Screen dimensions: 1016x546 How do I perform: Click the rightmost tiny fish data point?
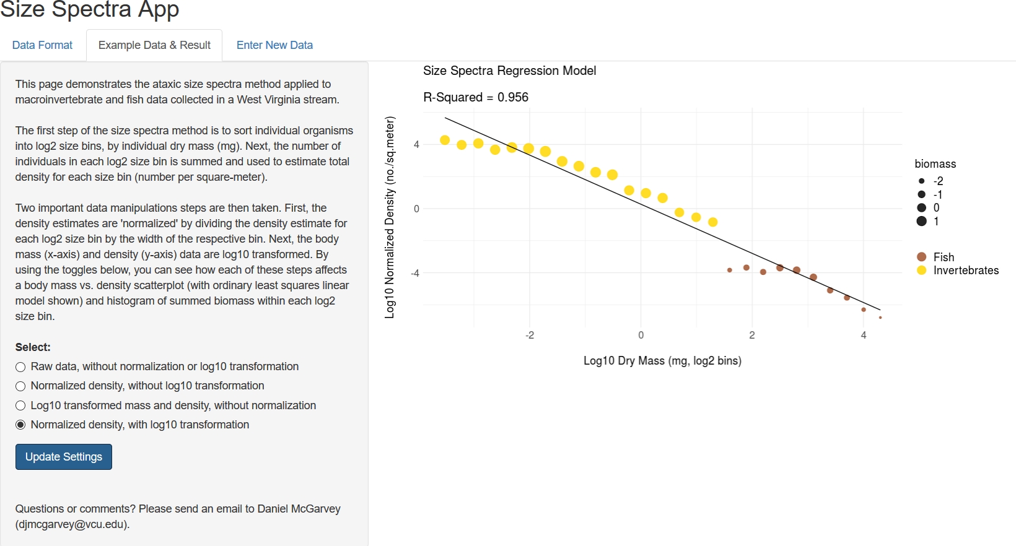point(880,318)
